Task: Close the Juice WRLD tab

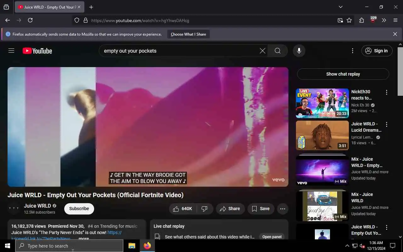Action: 79,7
